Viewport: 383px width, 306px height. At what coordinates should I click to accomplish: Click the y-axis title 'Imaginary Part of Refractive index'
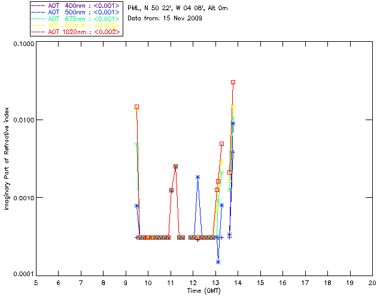pyautogui.click(x=7, y=158)
